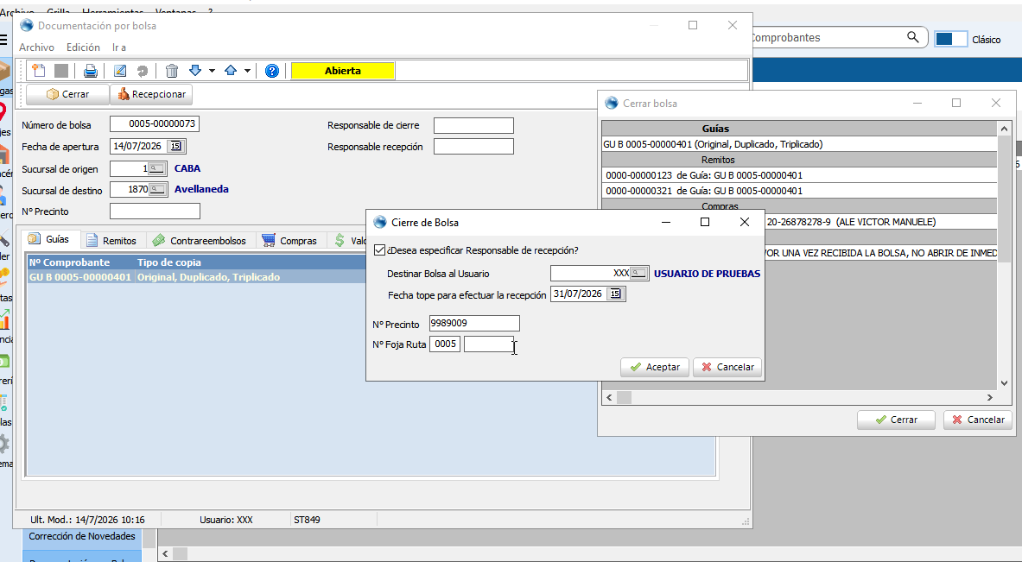Click the Ult. Mod. timestamp in status bar
The image size is (1022, 562).
point(87,520)
